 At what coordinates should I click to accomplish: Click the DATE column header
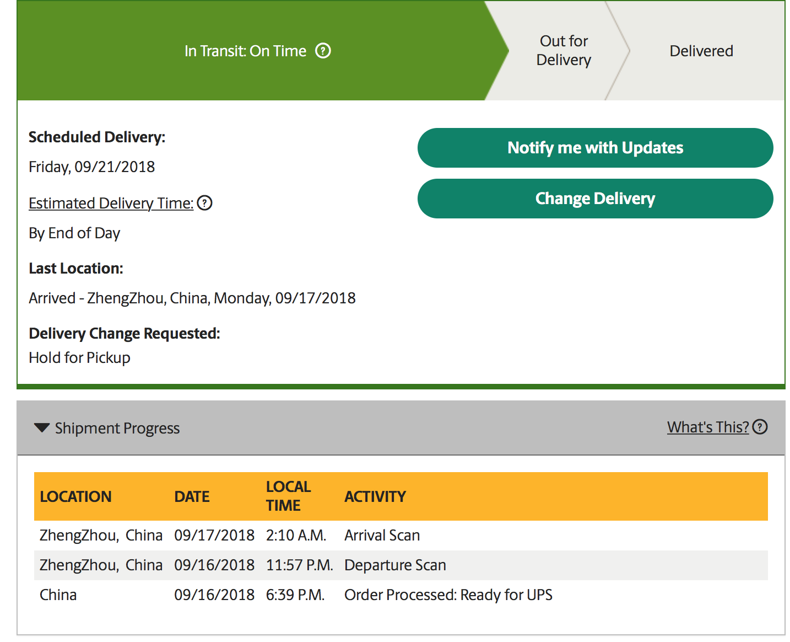click(x=192, y=496)
